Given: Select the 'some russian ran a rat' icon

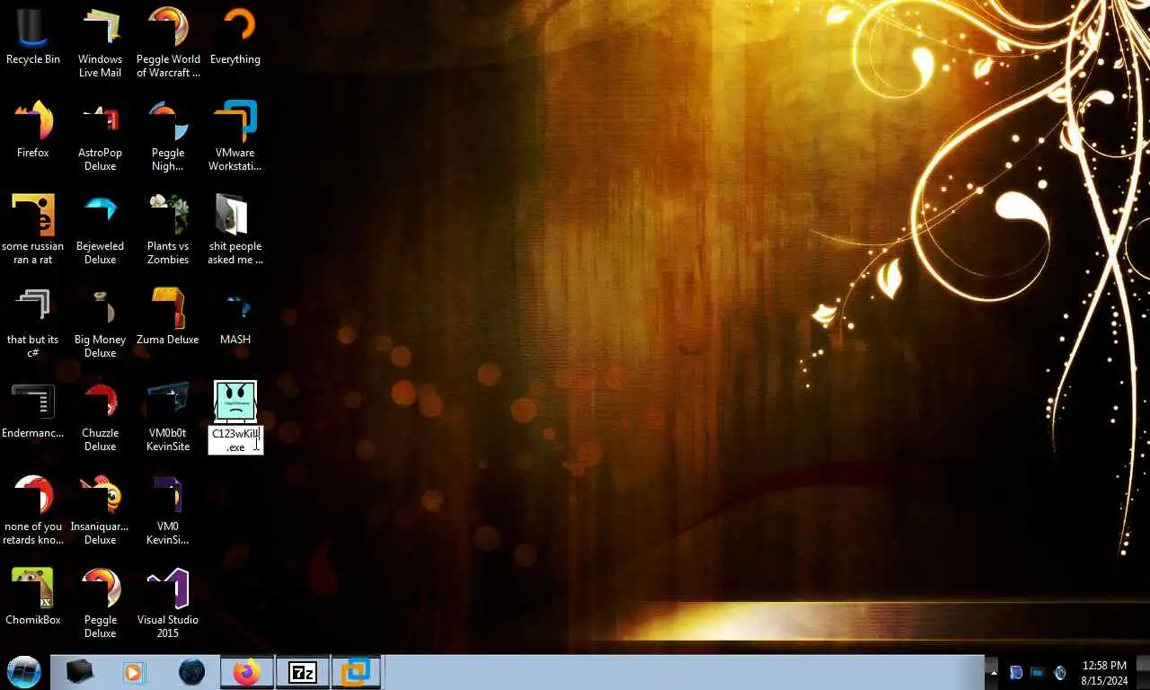Looking at the screenshot, I should pyautogui.click(x=33, y=230).
